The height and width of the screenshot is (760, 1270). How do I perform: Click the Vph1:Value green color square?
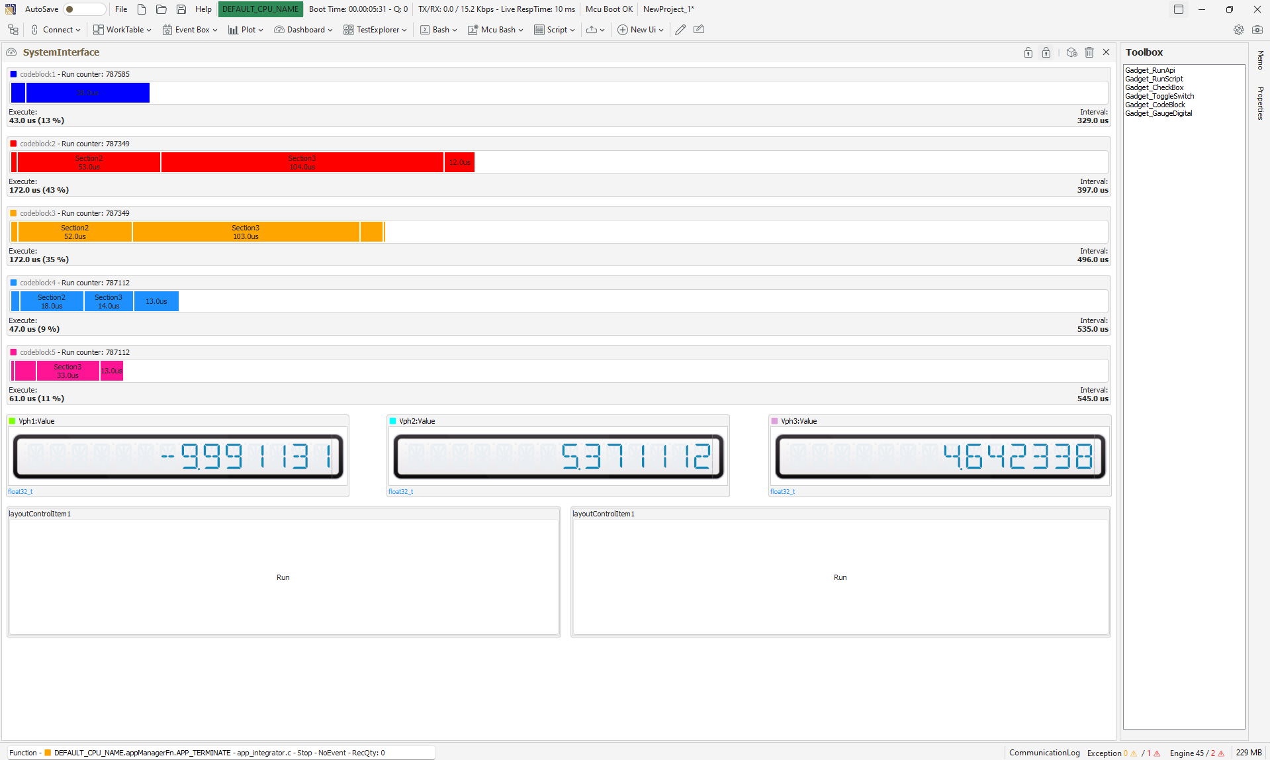pyautogui.click(x=12, y=421)
